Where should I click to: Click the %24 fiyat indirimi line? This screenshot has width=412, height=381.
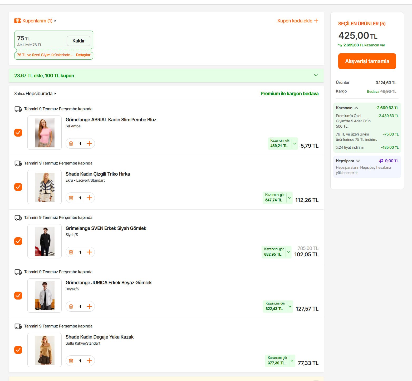coord(367,147)
